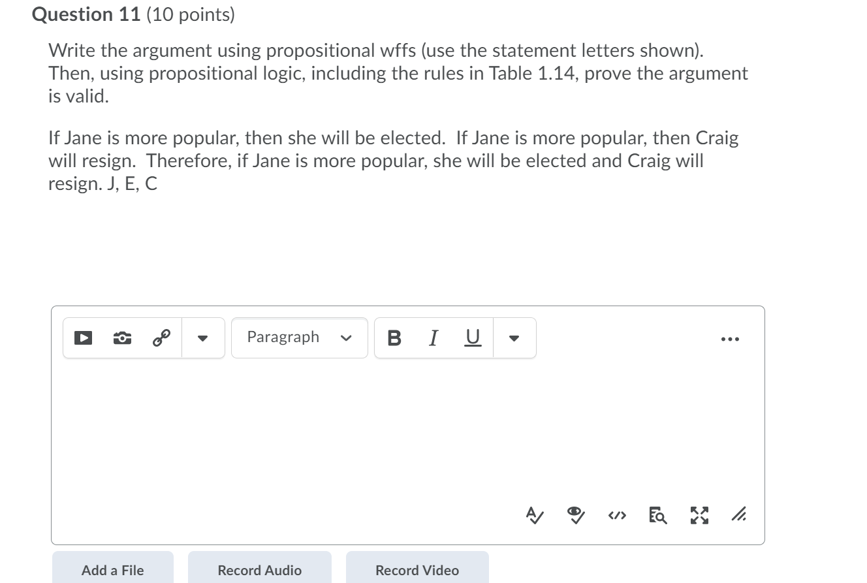The width and height of the screenshot is (867, 583).
Task: Open the HTML source code editor
Action: (x=616, y=516)
